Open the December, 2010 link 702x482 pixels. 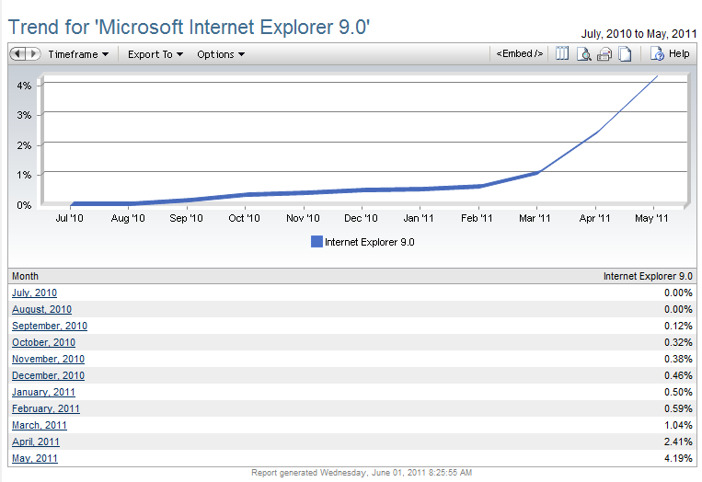coord(49,375)
